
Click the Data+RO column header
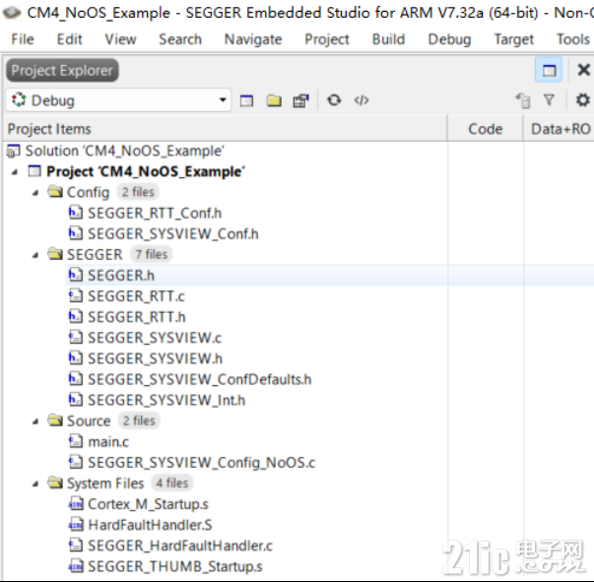[561, 129]
